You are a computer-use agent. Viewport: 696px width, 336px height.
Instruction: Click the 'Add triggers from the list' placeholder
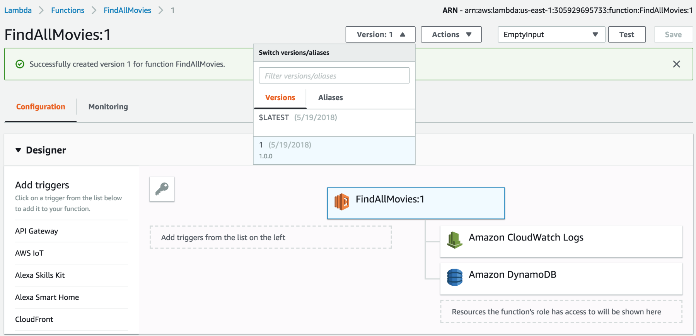coord(271,237)
